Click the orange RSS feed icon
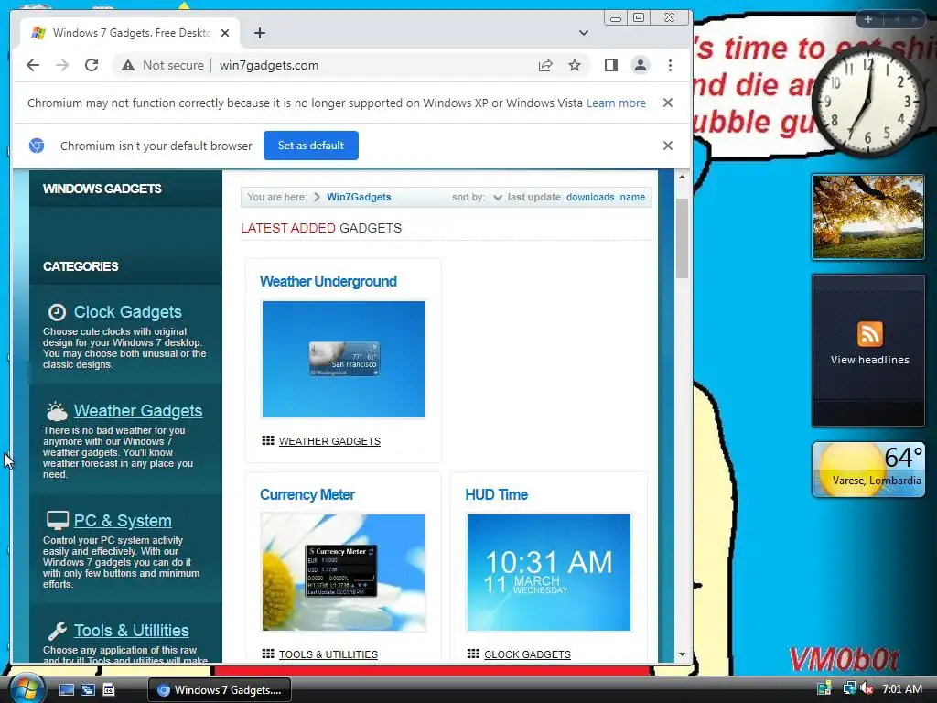 pos(869,333)
